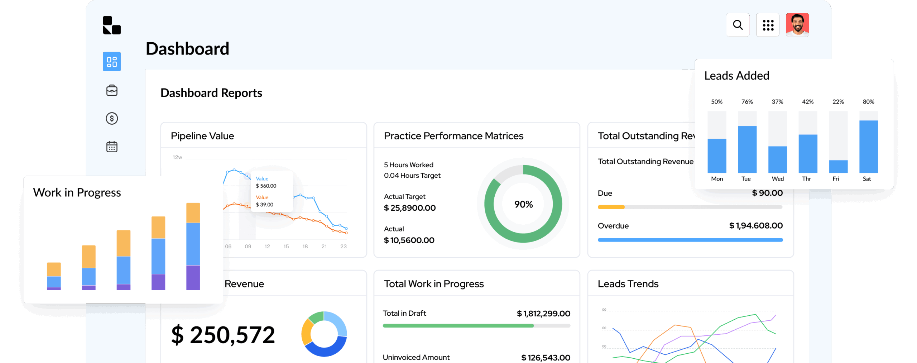
Task: Click the 90% performance donut chart
Action: point(523,204)
